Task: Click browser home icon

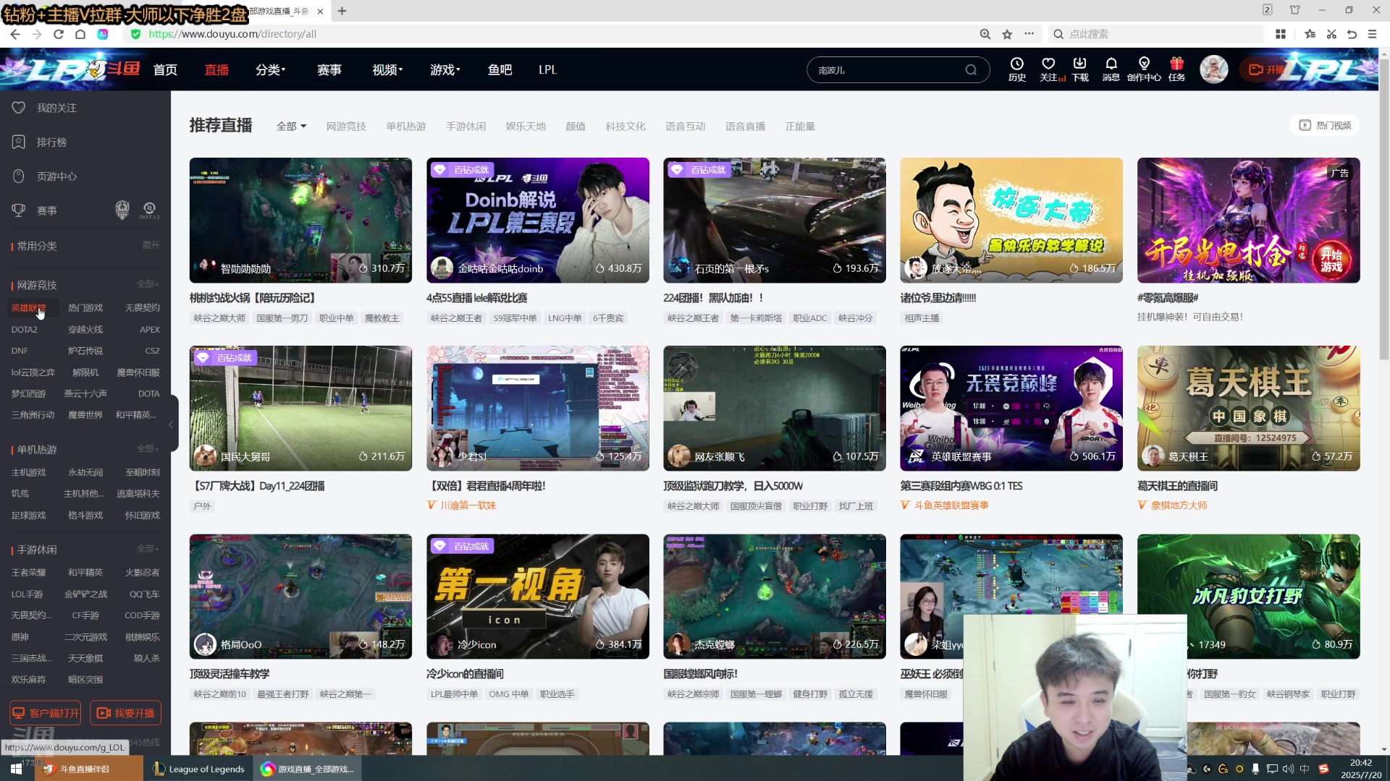Action: pos(80,34)
